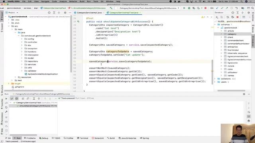The width and height of the screenshot is (255, 143).
Task: Open the Profiler tool window
Action: point(69,138)
